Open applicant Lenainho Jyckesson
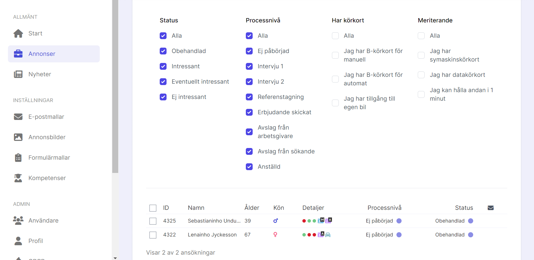 point(212,235)
